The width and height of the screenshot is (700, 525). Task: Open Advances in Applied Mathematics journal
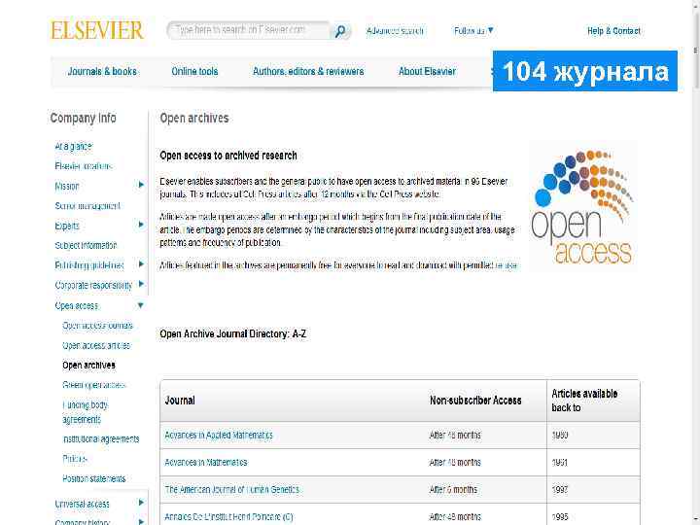pos(219,435)
